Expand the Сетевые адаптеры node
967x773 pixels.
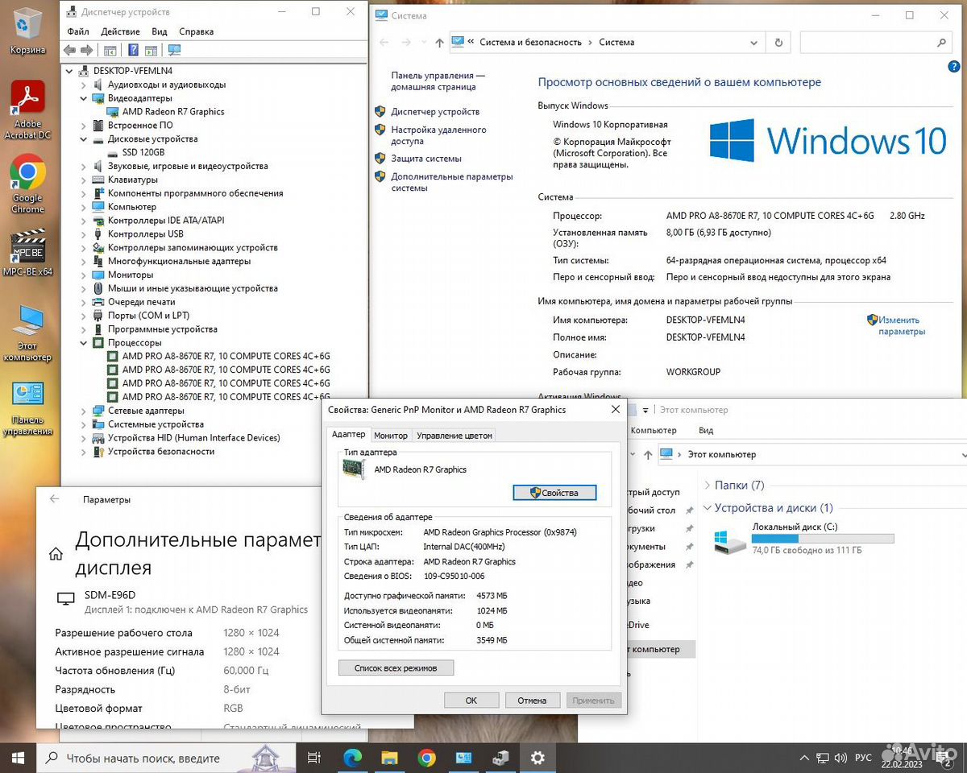click(x=84, y=411)
